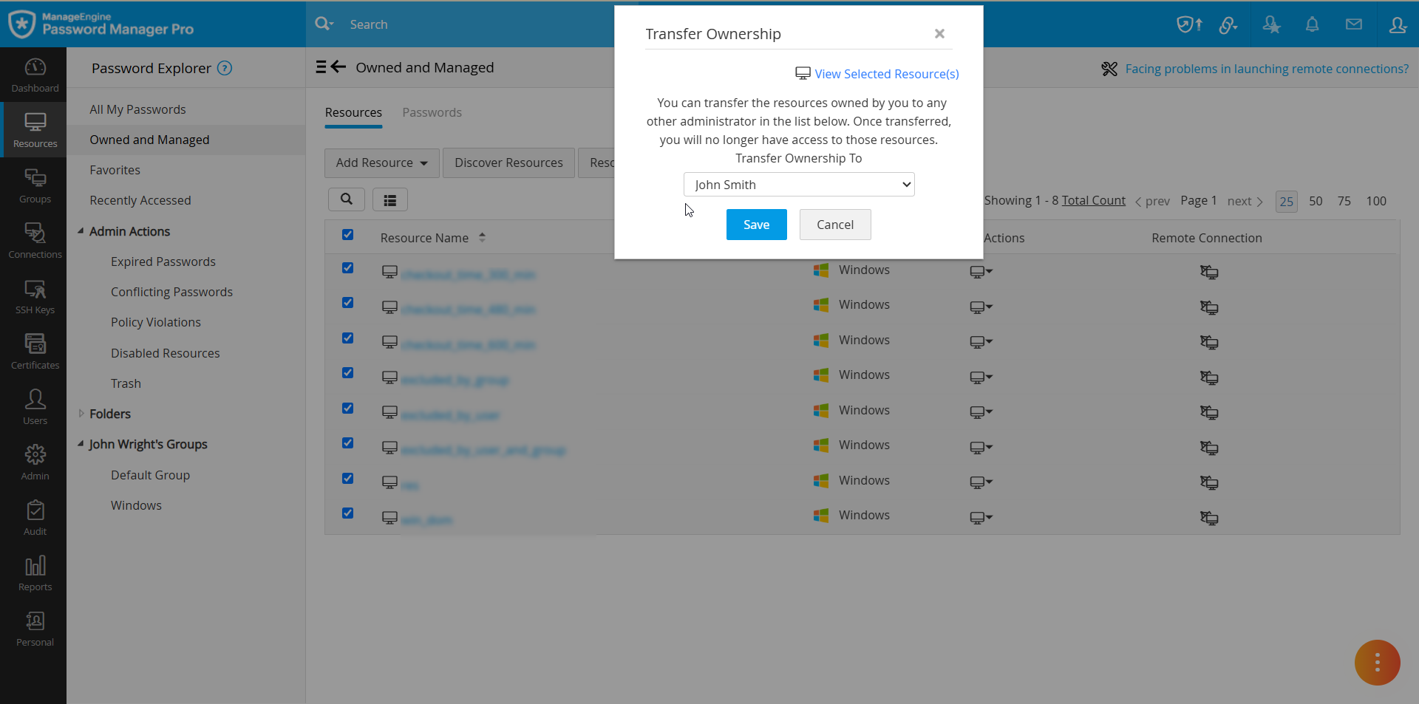
Task: Switch to the Passwords tab
Action: [x=432, y=112]
